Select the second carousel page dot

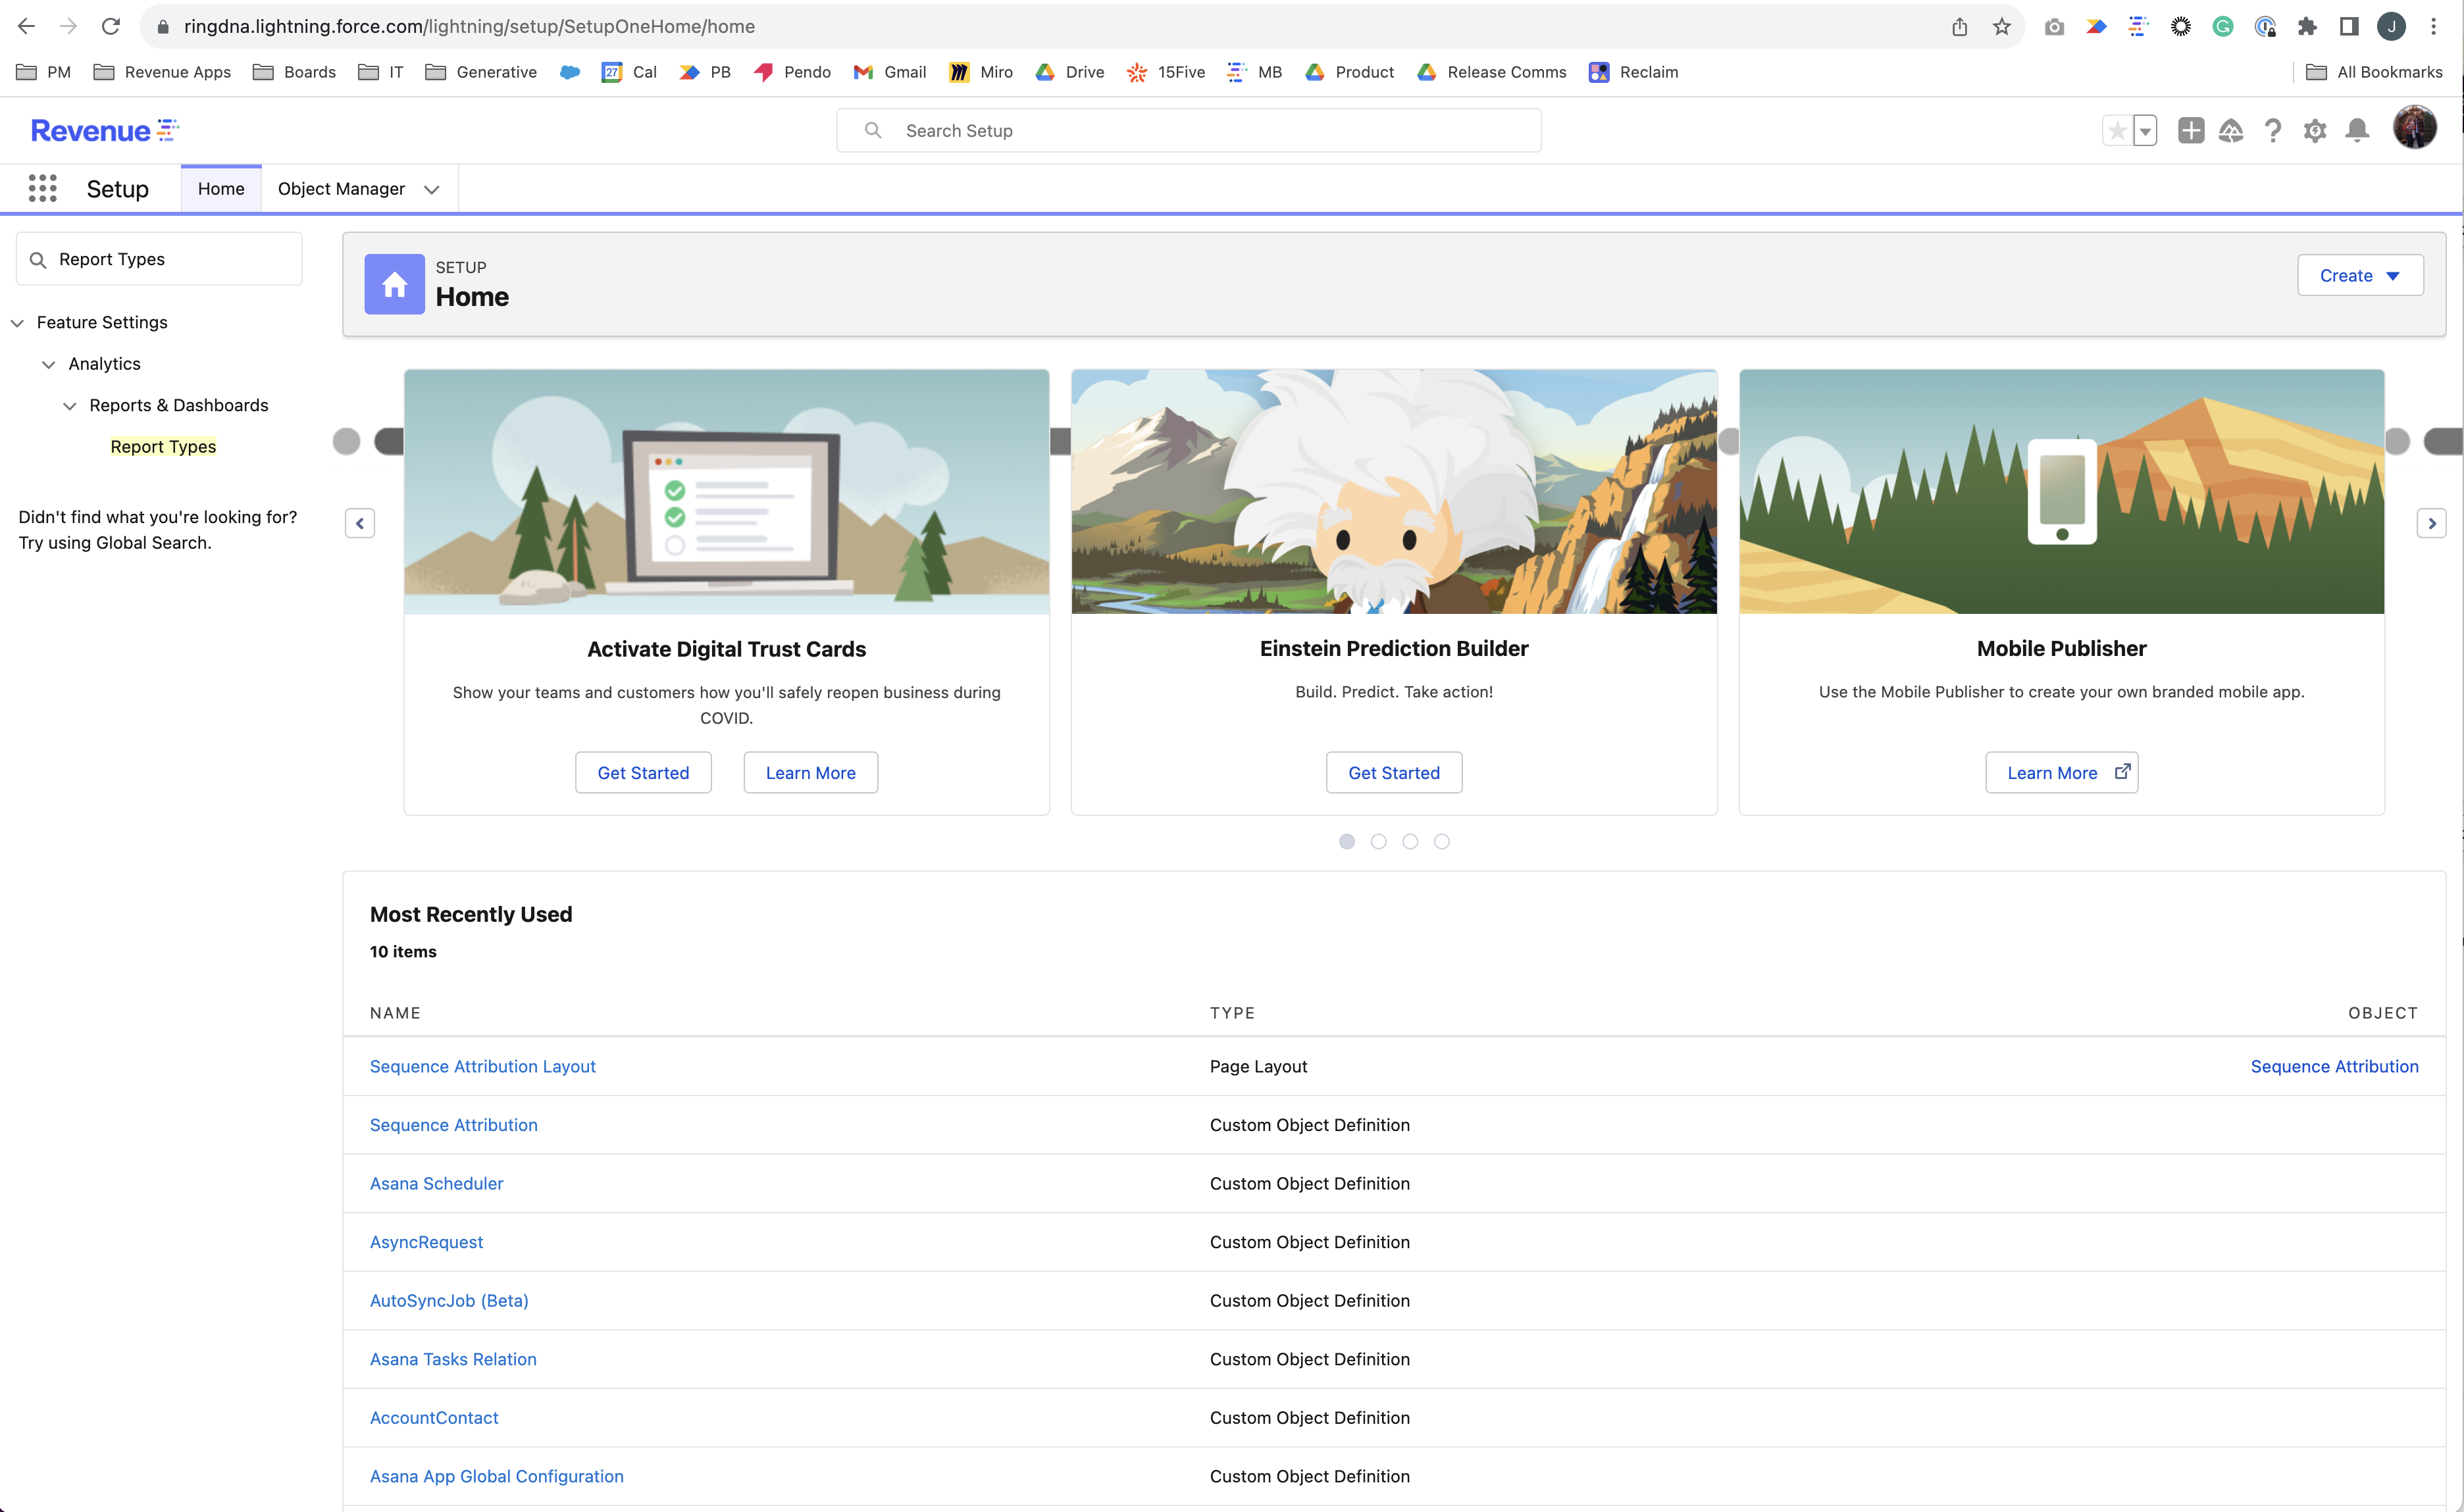click(1378, 841)
